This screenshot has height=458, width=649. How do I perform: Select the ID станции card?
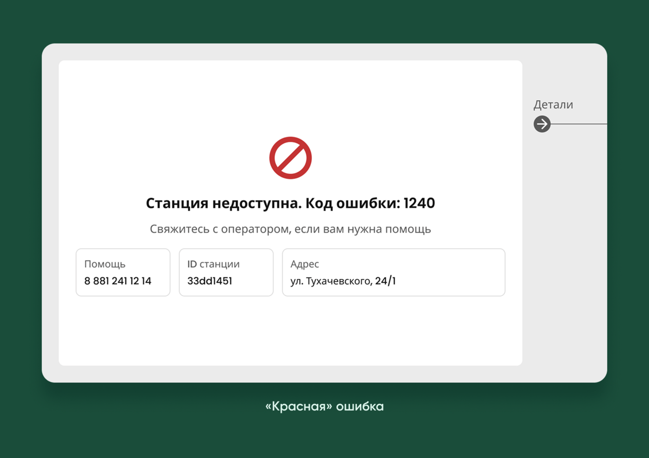(226, 272)
